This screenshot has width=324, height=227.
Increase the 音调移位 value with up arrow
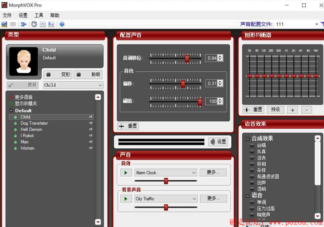point(220,56)
